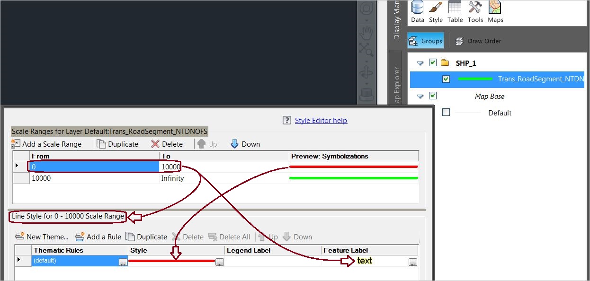Uncheck the Trans_RoadSegment_NTDN layer visibility
The image size is (590, 281).
(x=446, y=79)
